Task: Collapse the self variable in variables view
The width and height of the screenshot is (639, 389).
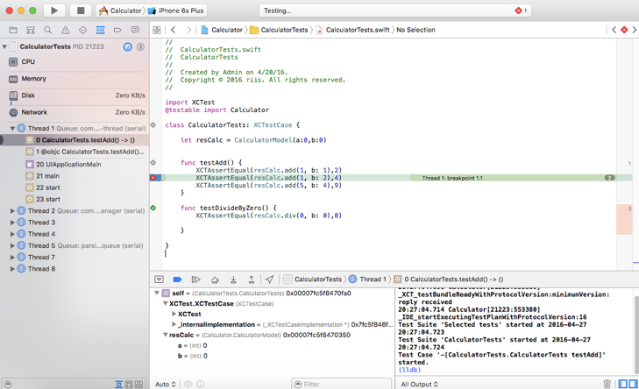Action: coord(157,293)
